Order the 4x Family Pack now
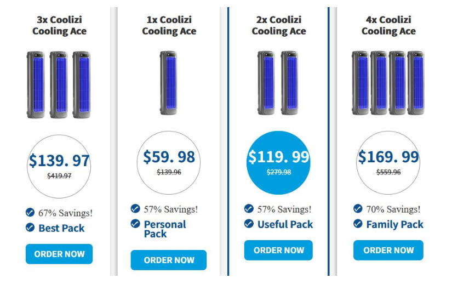The image size is (452, 284). click(388, 250)
